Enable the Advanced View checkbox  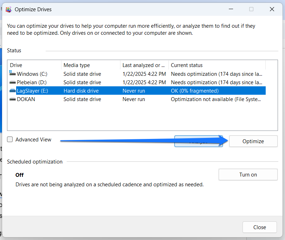click(9, 139)
